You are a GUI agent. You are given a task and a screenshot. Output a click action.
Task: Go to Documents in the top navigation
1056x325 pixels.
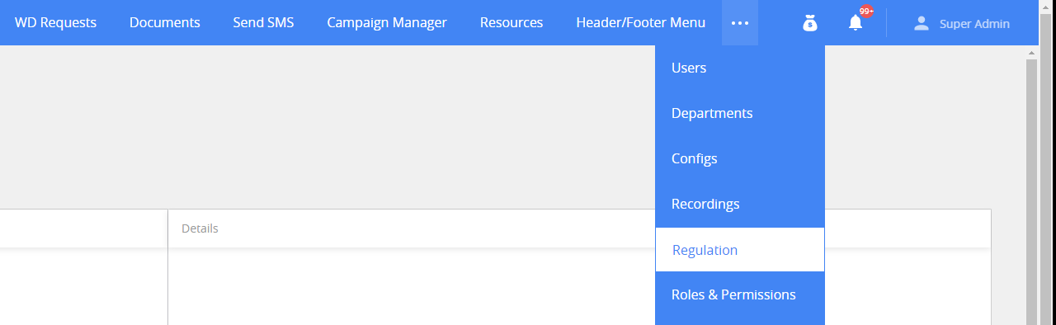(x=165, y=22)
